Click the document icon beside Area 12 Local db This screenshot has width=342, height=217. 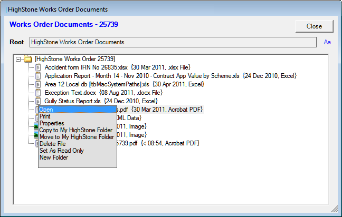click(38, 84)
